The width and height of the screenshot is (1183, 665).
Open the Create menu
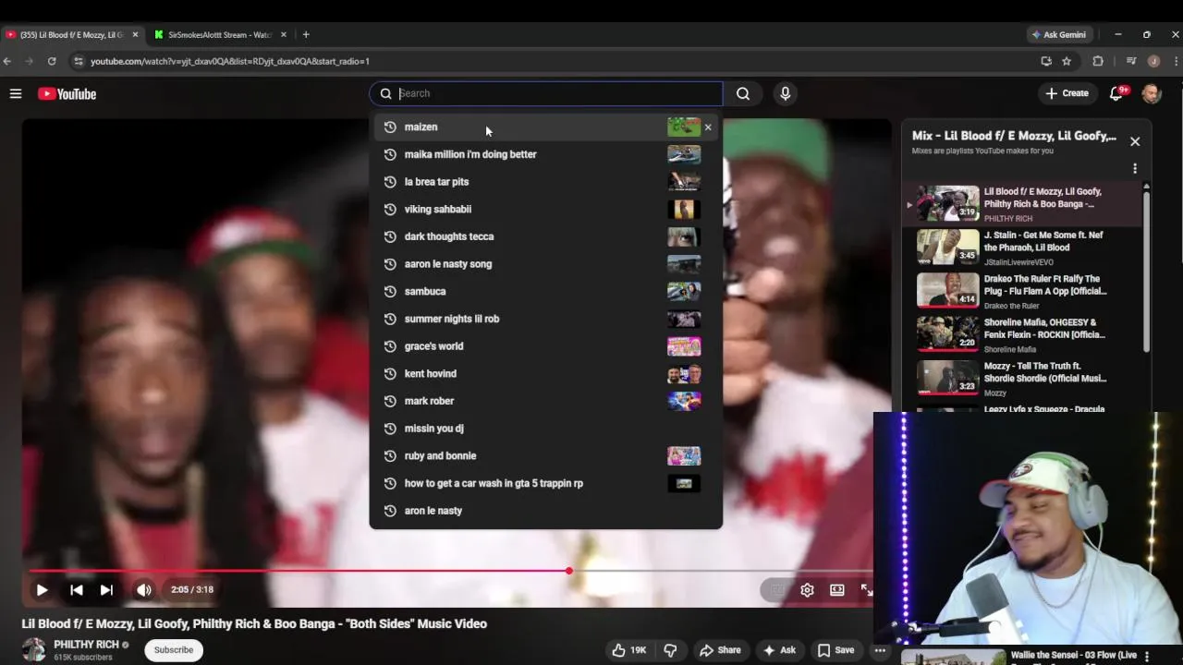click(1067, 93)
